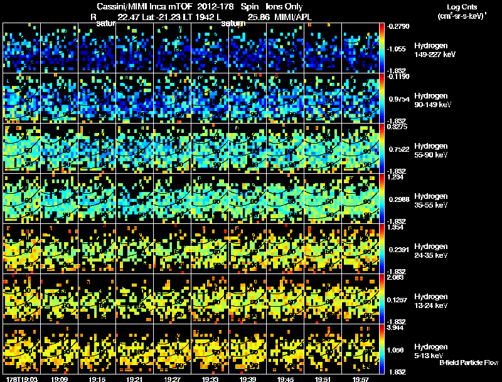Click the Hydrogen 149-227 keV row label
502x382 pixels.
[434, 50]
